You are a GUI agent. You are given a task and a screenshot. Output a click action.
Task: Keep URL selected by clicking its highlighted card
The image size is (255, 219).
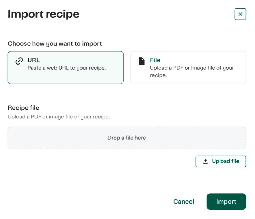[x=66, y=67]
